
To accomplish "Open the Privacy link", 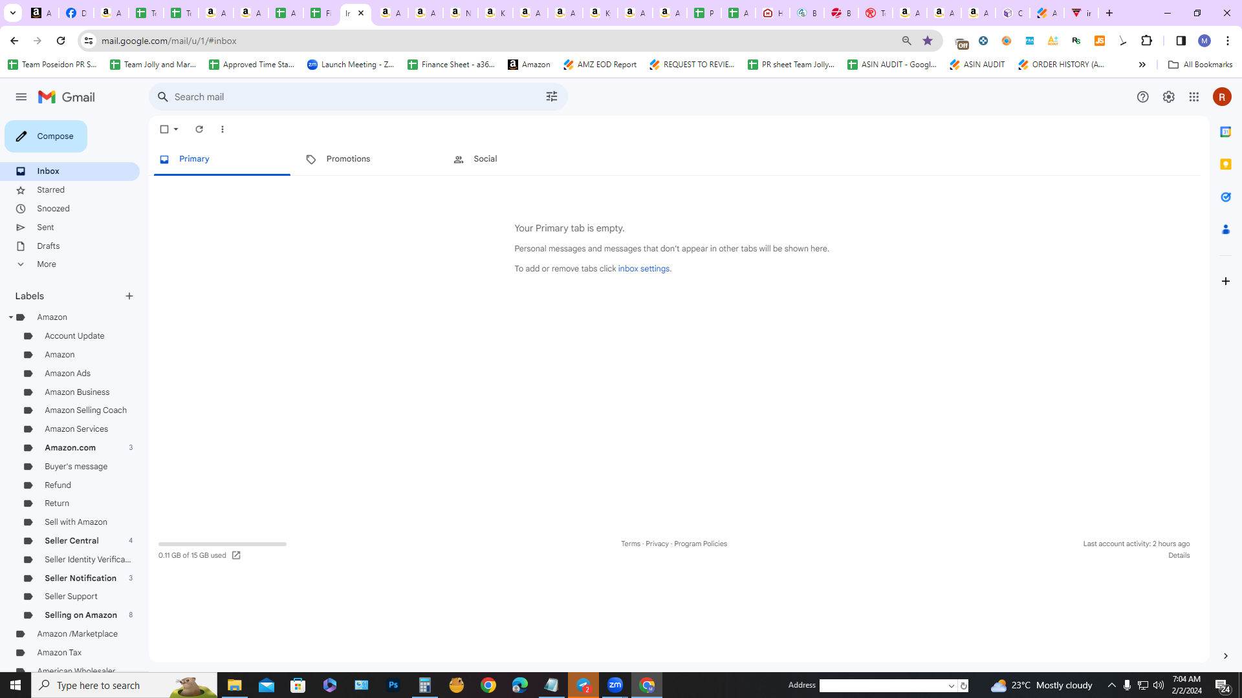I will [x=657, y=544].
